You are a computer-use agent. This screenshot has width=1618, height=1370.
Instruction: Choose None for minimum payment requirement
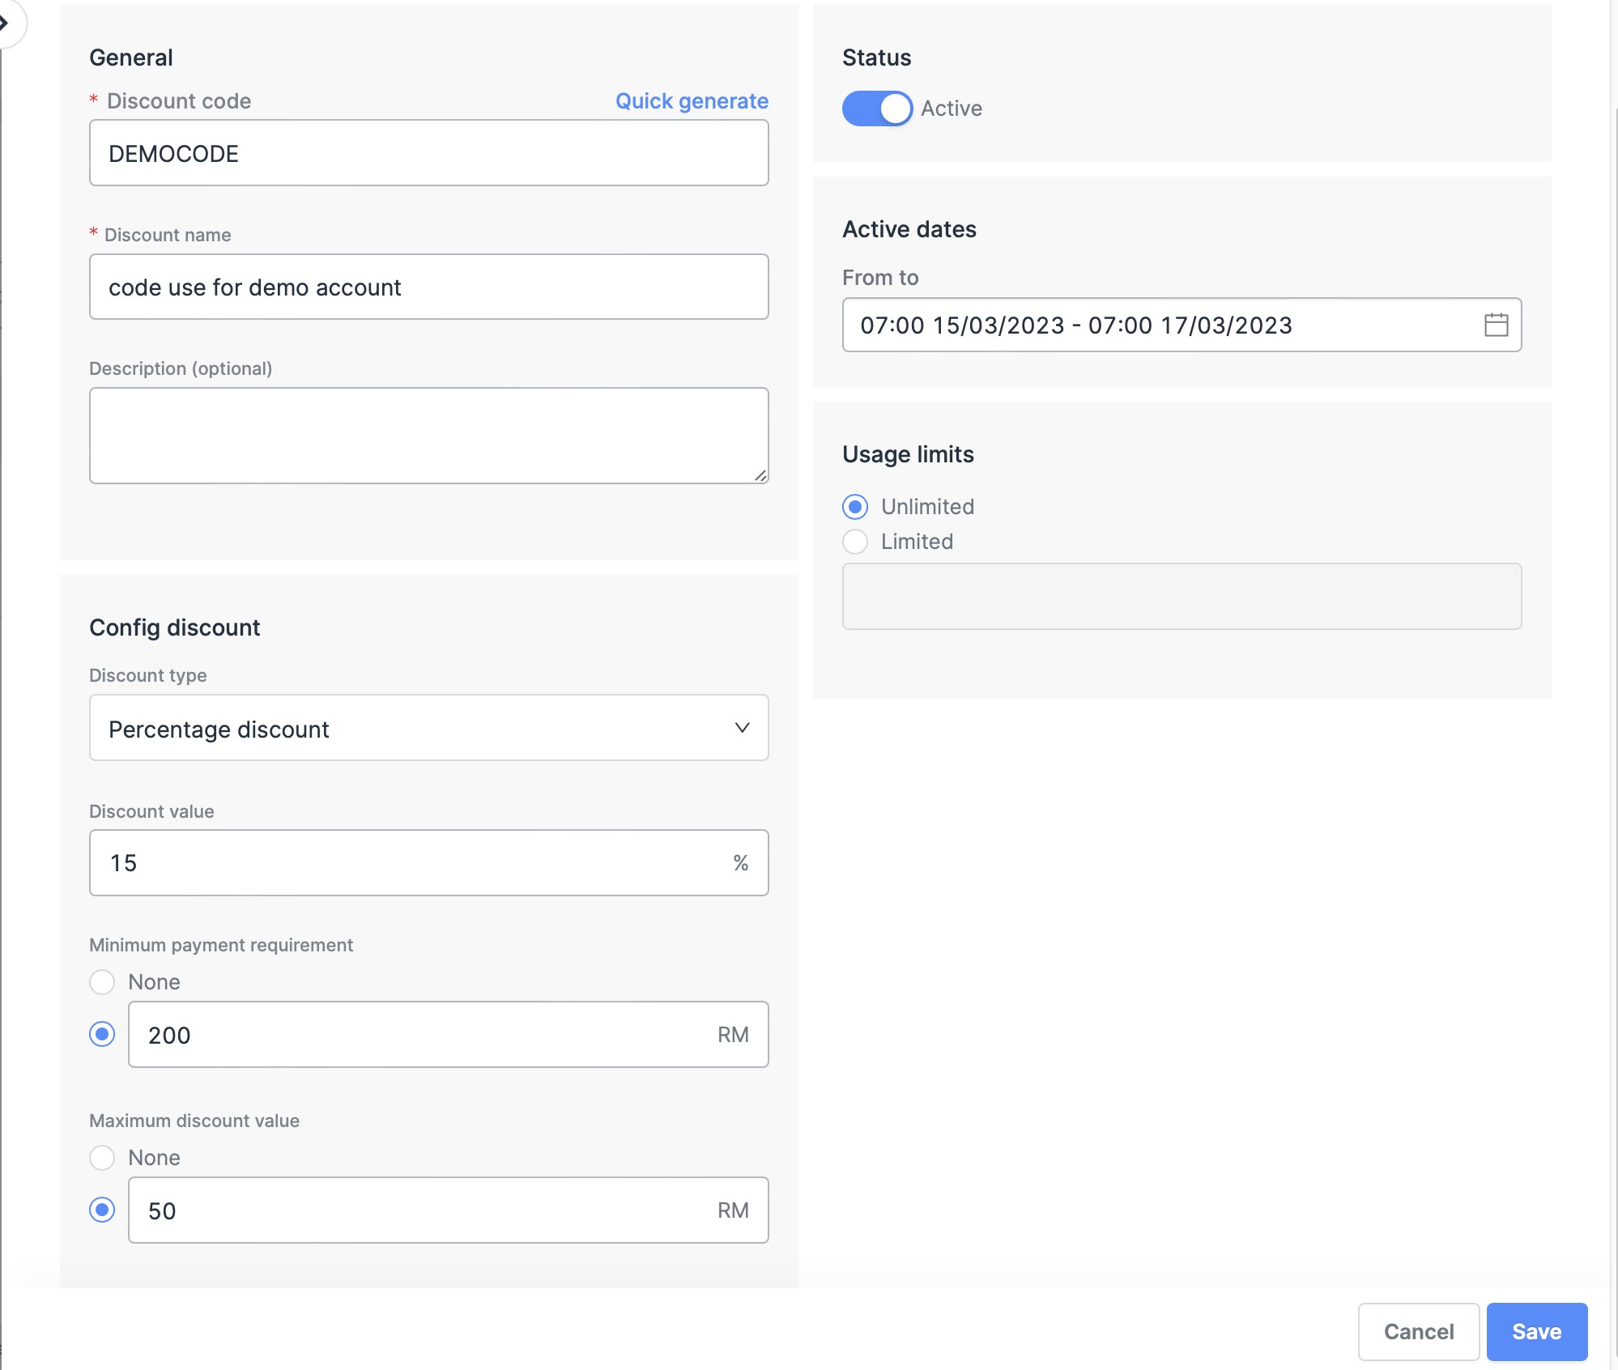point(102,982)
